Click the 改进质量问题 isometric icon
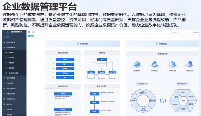 189,64
